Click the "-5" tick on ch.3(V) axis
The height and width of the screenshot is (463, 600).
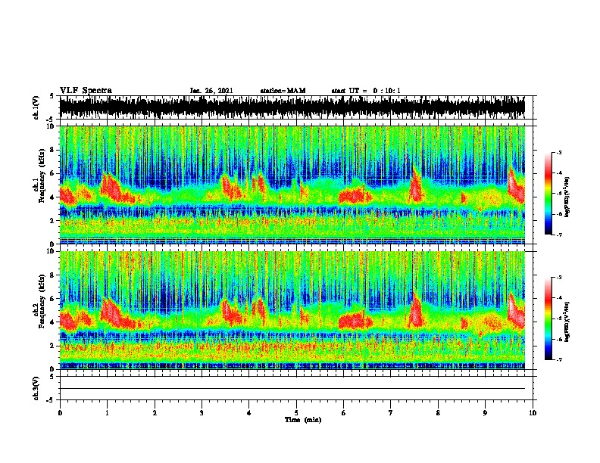50,400
